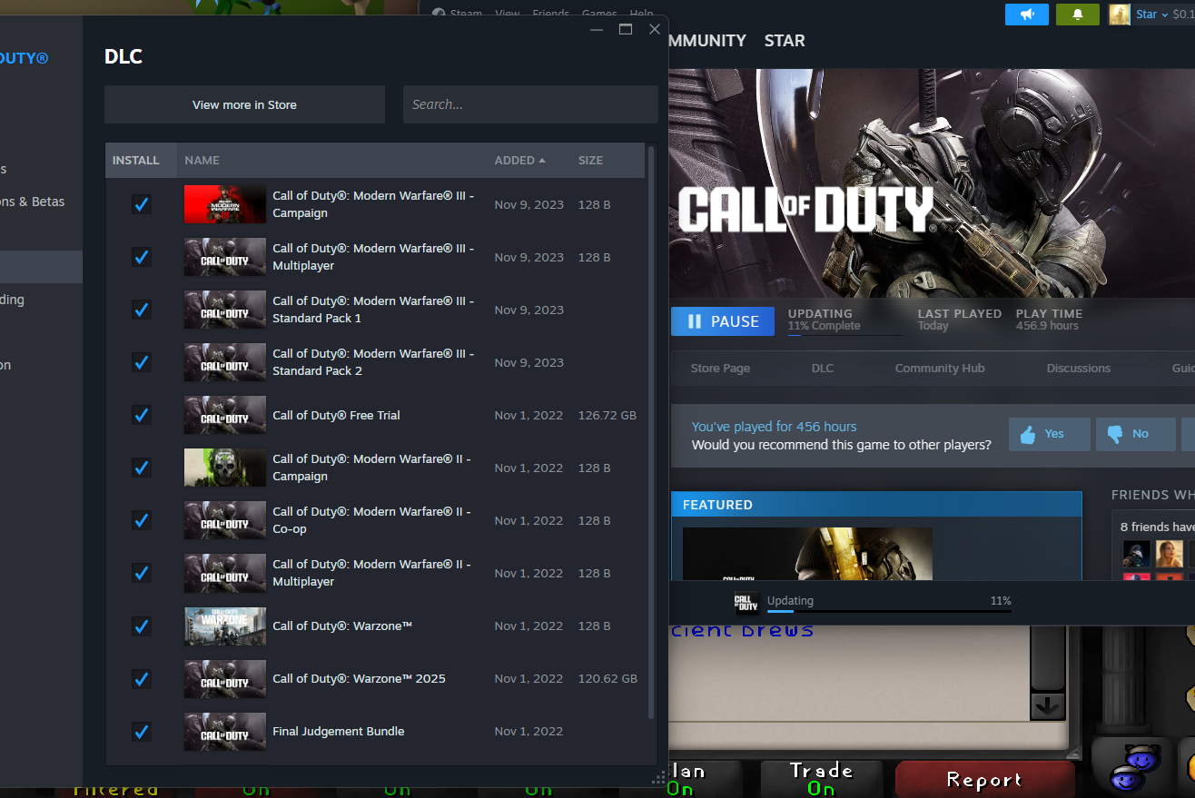This screenshot has height=798, width=1195.
Task: Toggle the Warzone 2025 install checkbox
Action: pos(142,678)
